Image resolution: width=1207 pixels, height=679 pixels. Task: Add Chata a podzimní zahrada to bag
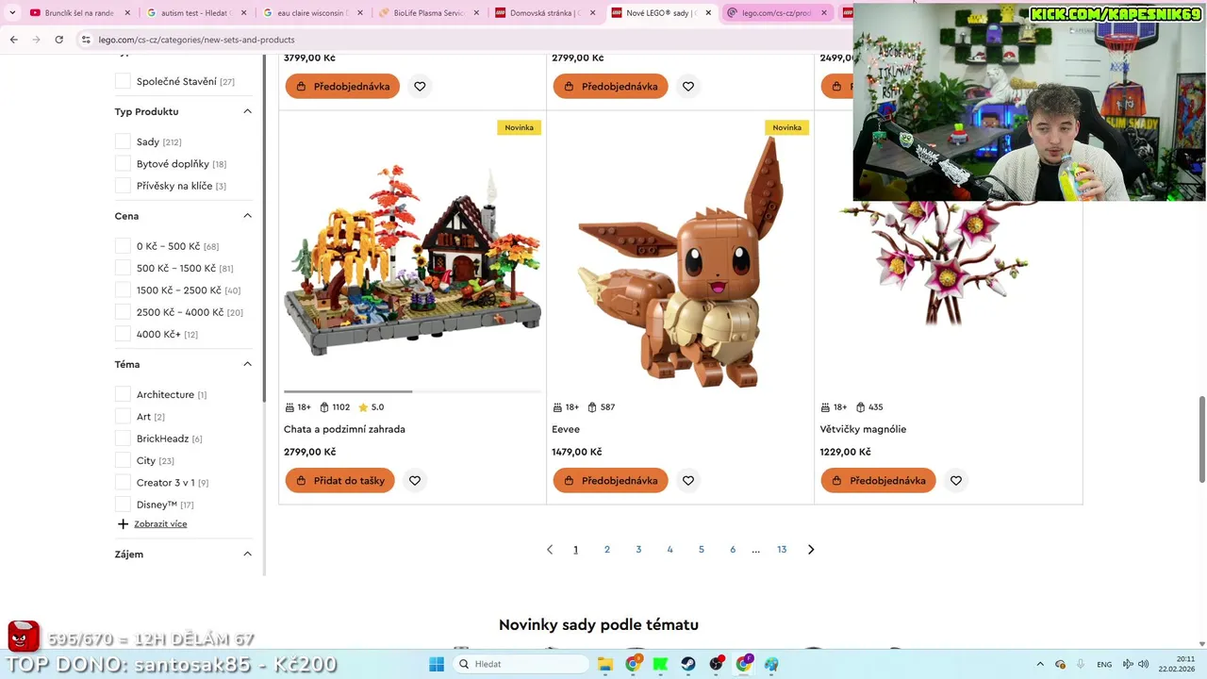point(340,481)
